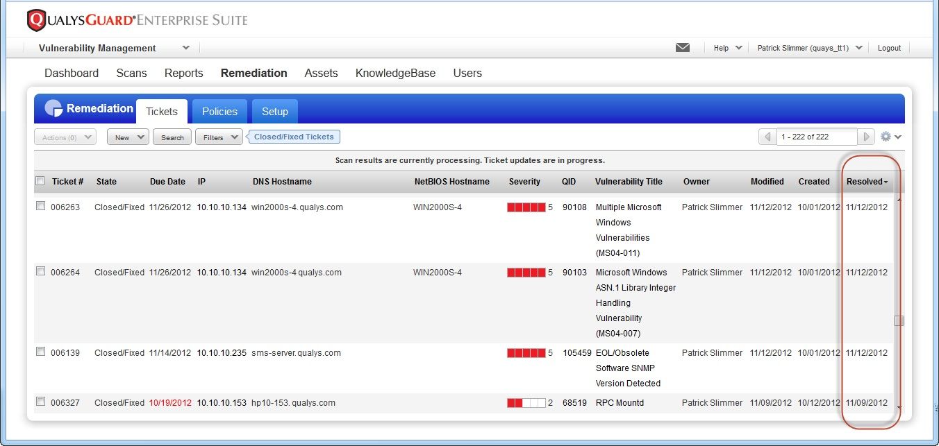The width and height of the screenshot is (939, 446).
Task: Click the Remediation pie chart icon
Action: pos(53,109)
